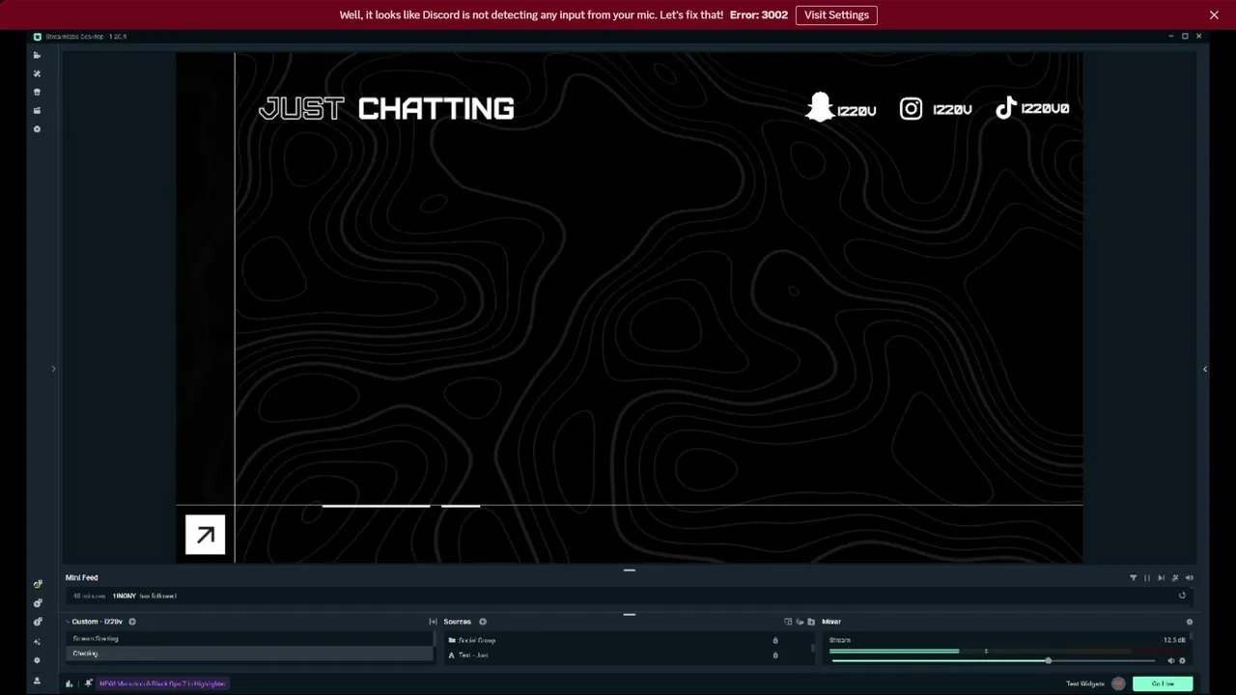Click the Mini Feed mute-events icon

[x=1175, y=577]
